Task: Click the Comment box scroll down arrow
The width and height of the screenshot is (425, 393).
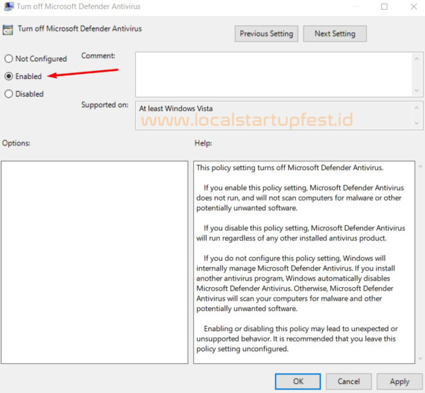Action: pos(416,91)
